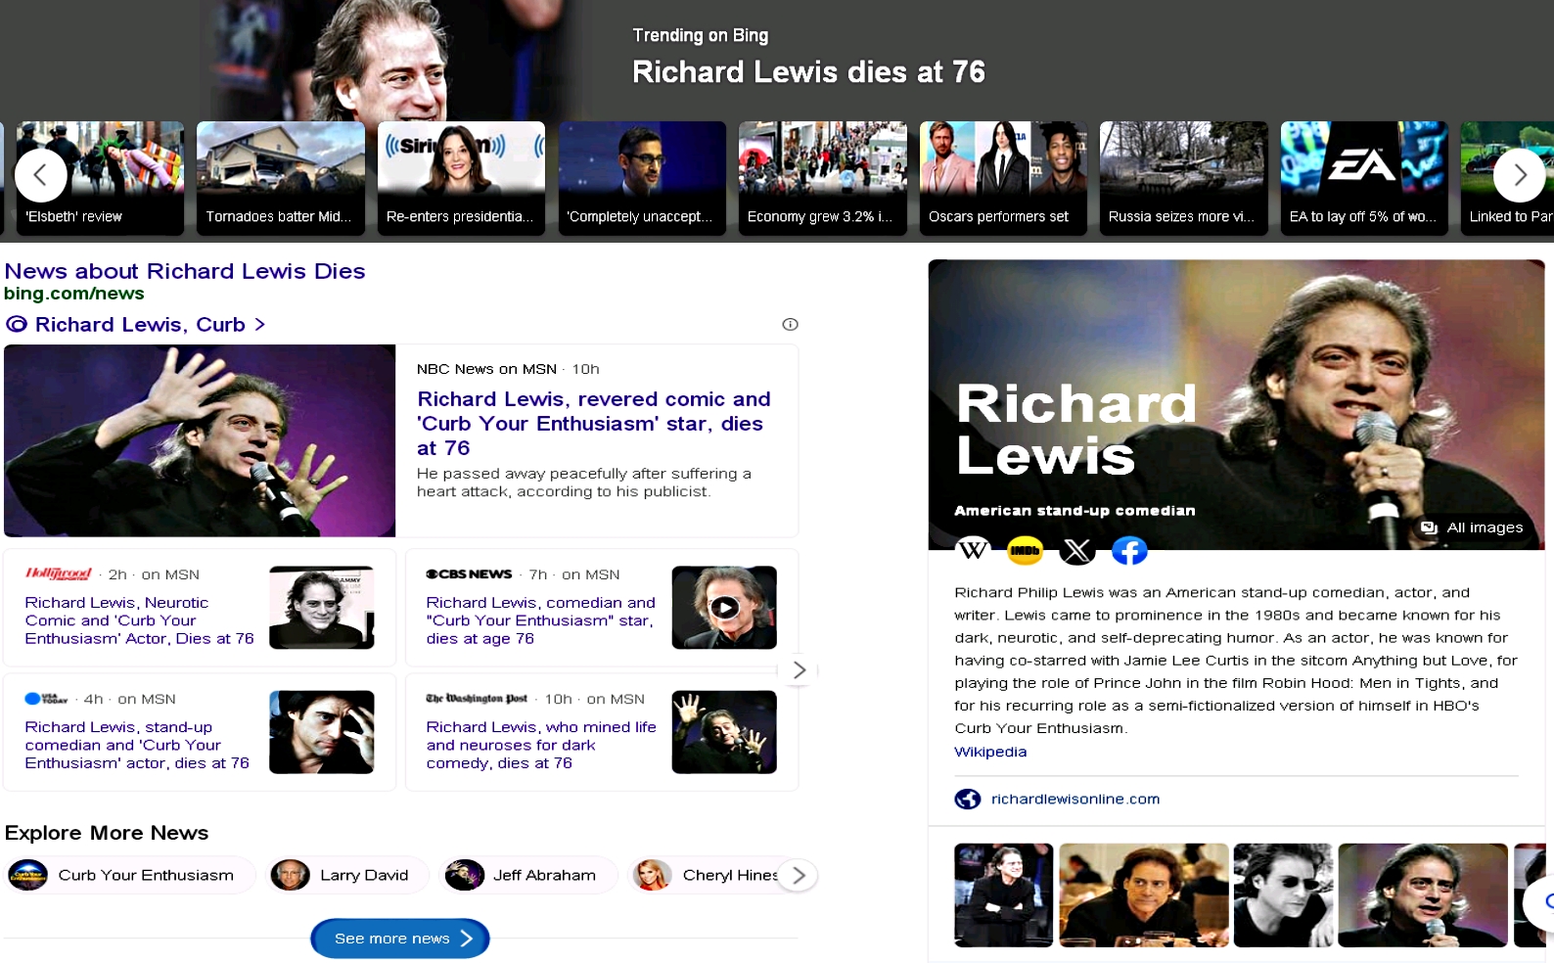
Task: Click the Larry David avatar icon
Action: coord(291,875)
